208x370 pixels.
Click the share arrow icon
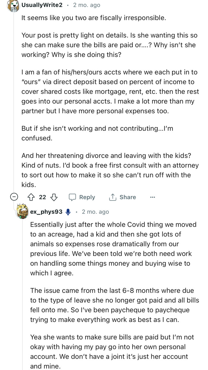click(x=112, y=197)
